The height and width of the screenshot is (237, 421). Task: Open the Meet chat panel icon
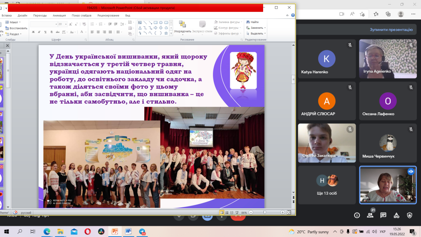pyautogui.click(x=383, y=215)
